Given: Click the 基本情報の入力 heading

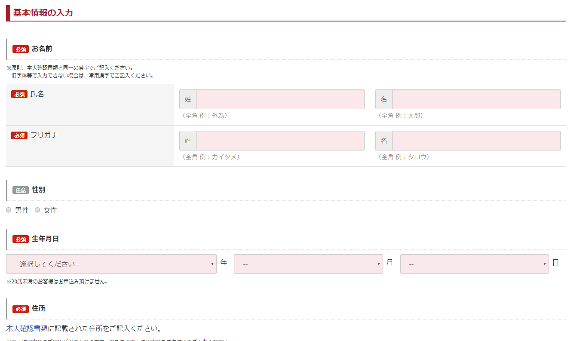Looking at the screenshot, I should pyautogui.click(x=43, y=13).
